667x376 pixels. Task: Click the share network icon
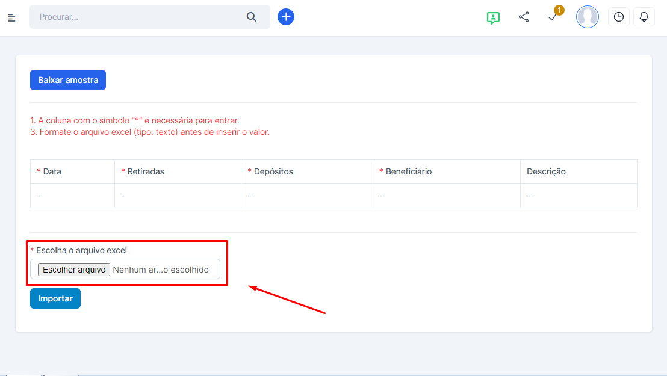coord(524,17)
